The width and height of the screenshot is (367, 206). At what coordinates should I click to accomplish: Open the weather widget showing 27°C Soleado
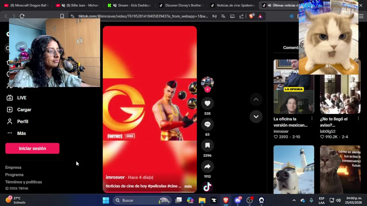[x=16, y=200]
